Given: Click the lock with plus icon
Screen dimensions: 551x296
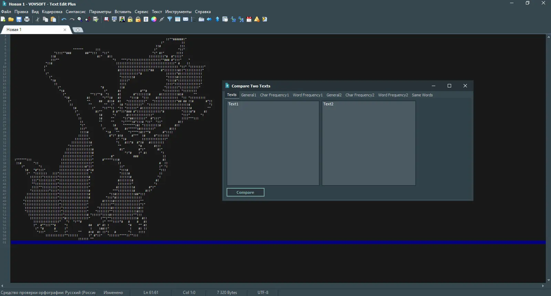Looking at the screenshot, I should click(x=130, y=19).
